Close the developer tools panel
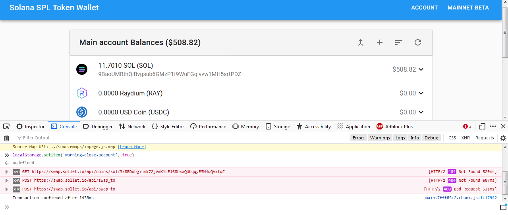 pos(503,126)
